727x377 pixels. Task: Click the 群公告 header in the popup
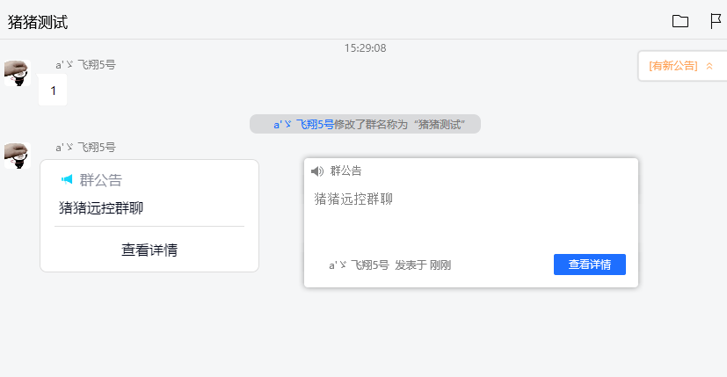point(345,171)
